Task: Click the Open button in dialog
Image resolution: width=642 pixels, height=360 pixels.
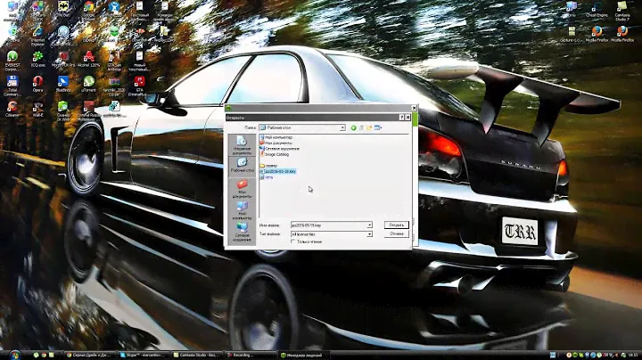Action: coord(397,225)
